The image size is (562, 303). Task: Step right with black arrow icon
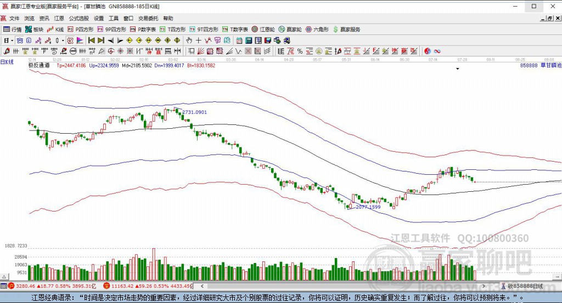click(120, 41)
